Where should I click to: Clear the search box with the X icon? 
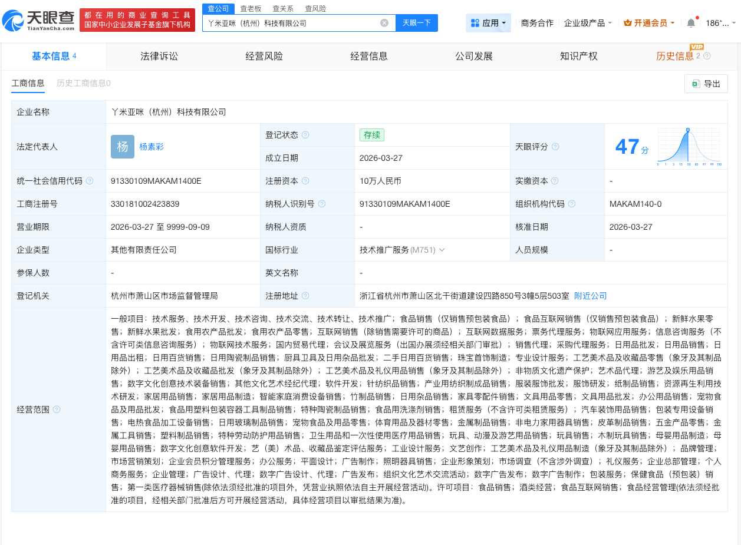click(x=385, y=23)
